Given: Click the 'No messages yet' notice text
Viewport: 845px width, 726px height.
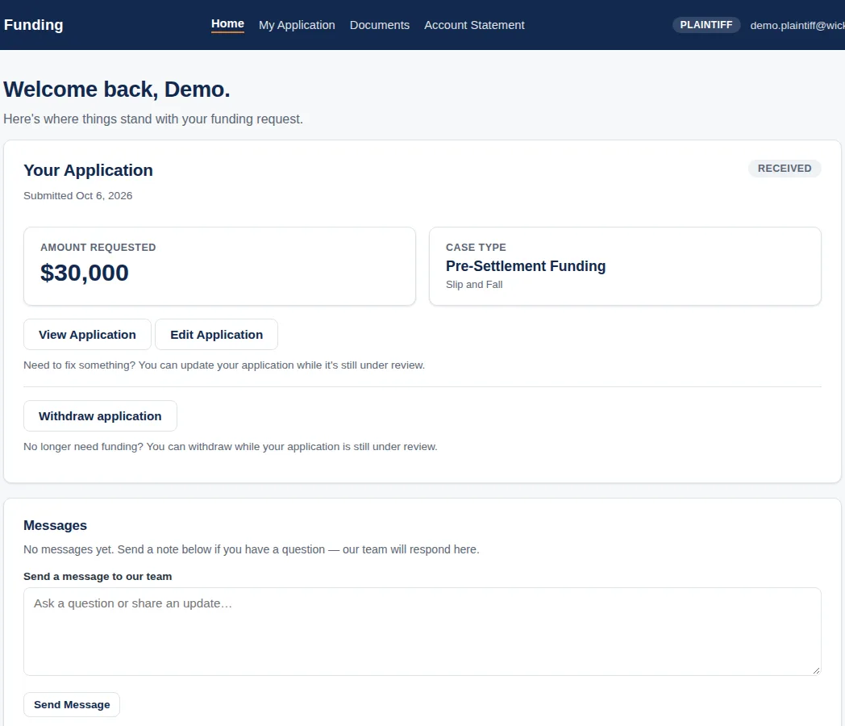Looking at the screenshot, I should 251,549.
